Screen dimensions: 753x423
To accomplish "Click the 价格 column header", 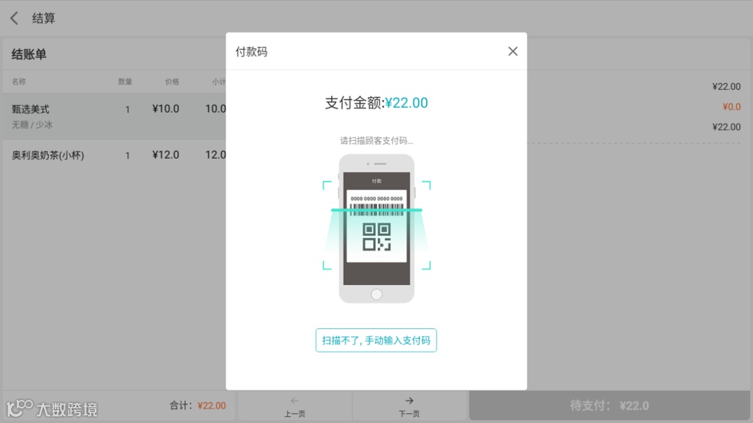I will coord(172,82).
